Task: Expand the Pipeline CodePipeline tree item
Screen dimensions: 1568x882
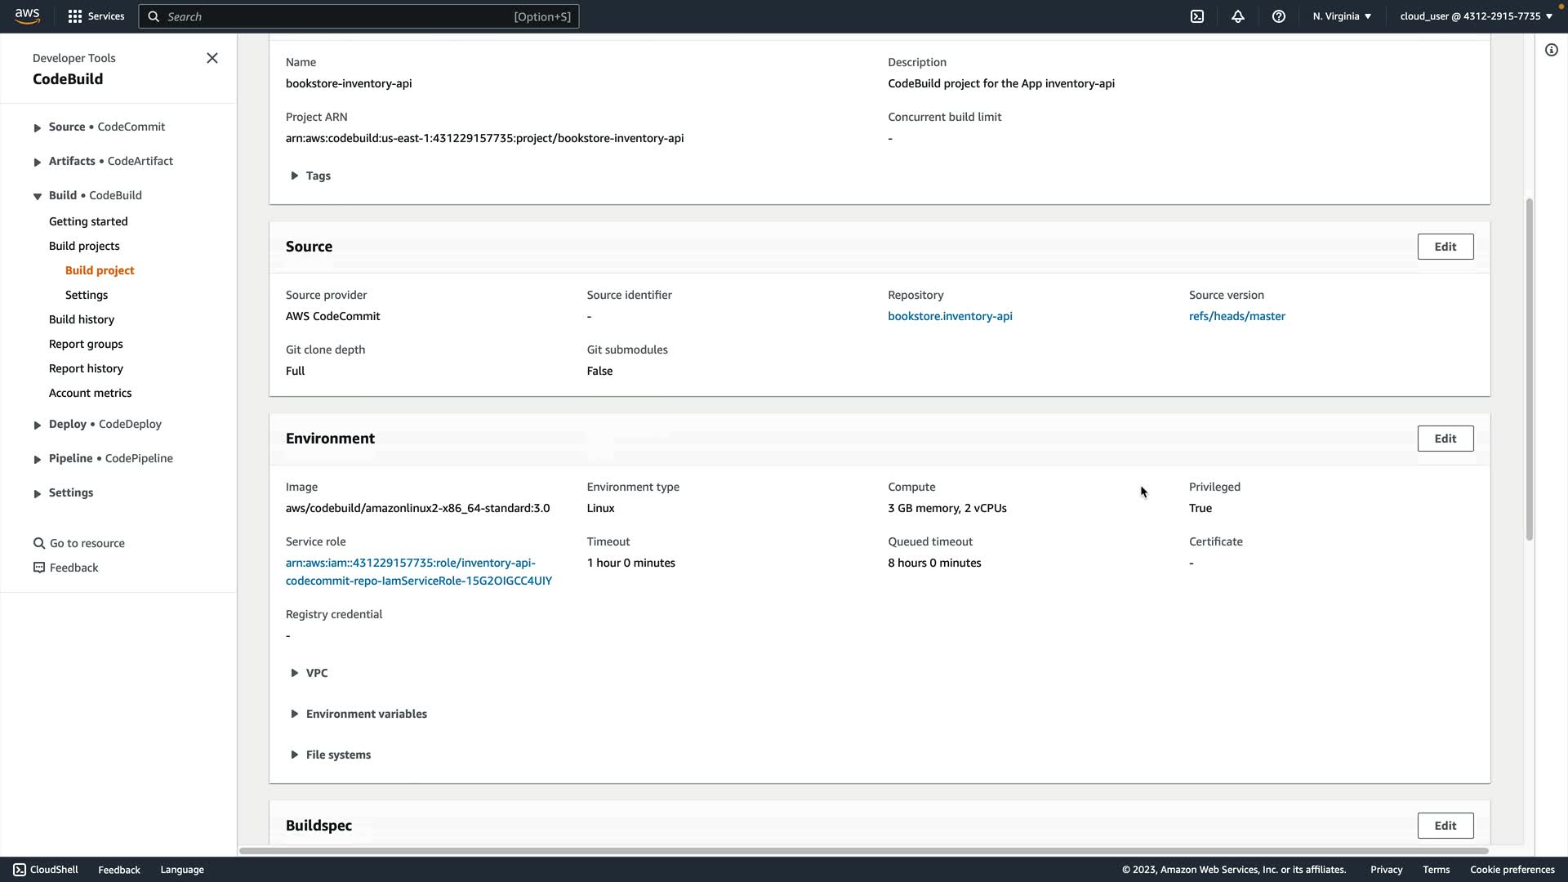Action: coord(38,459)
